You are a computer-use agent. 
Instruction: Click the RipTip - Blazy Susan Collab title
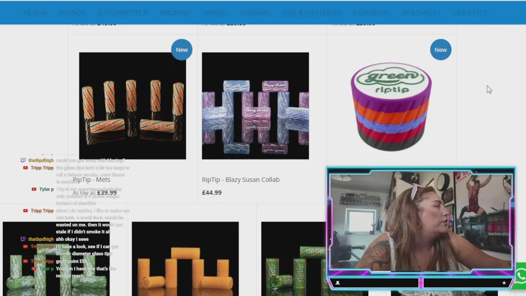pyautogui.click(x=240, y=180)
